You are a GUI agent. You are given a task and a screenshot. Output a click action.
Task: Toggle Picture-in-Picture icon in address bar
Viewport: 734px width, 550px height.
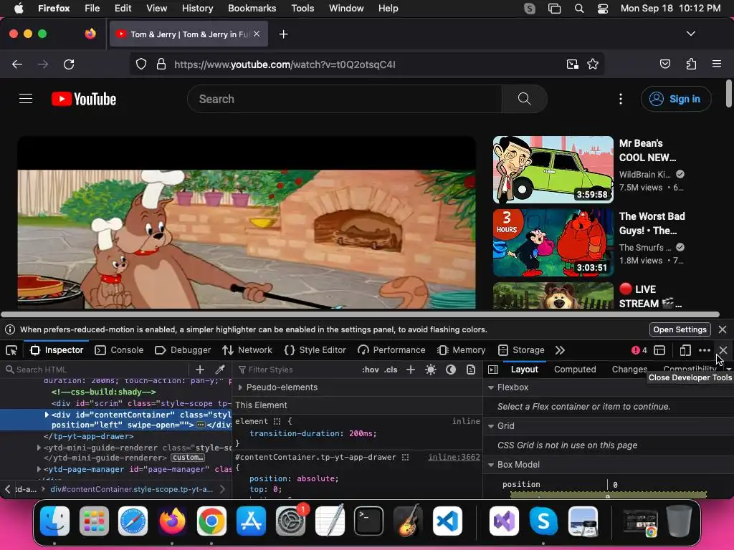point(572,64)
